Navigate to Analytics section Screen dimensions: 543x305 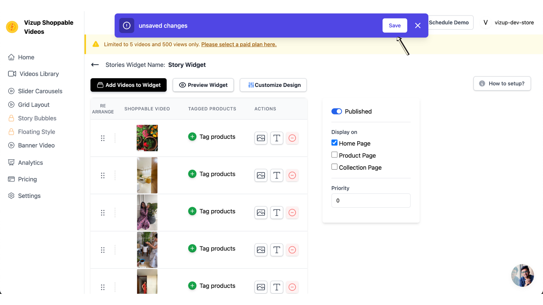coord(30,163)
